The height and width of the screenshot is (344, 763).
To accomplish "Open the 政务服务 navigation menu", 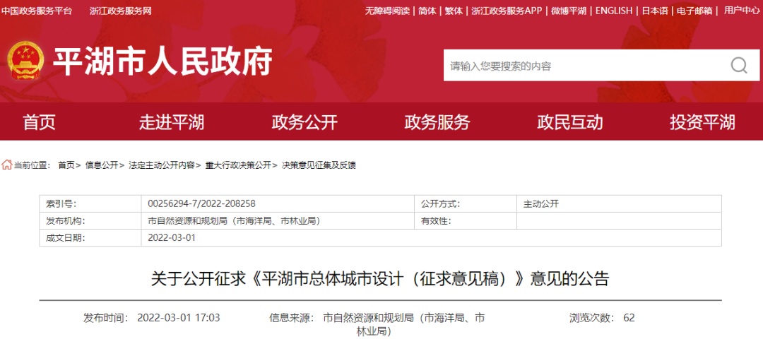I will pyautogui.click(x=437, y=122).
